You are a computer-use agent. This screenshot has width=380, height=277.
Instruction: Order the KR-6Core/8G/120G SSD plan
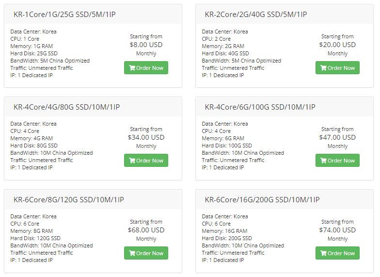pos(146,253)
